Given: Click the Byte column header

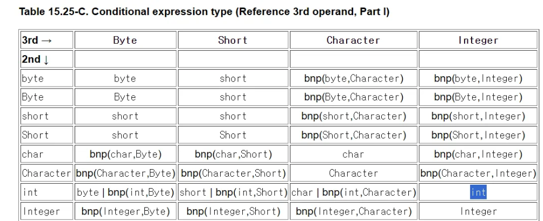Looking at the screenshot, I should [x=125, y=40].
